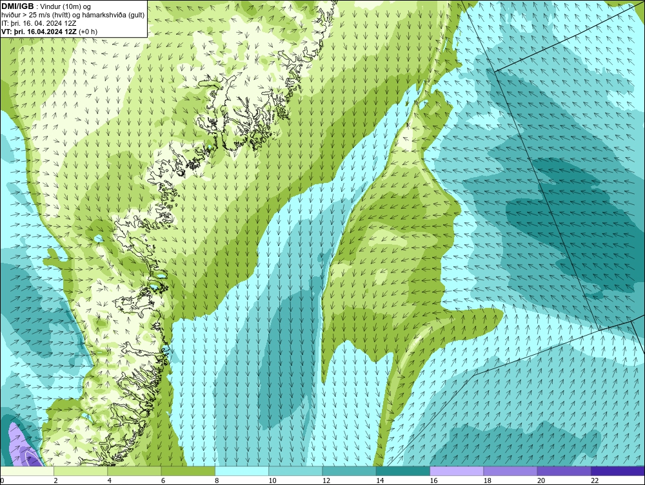The height and width of the screenshot is (485, 645).
Task: Click the legend scale label '16'
Action: pyautogui.click(x=433, y=481)
